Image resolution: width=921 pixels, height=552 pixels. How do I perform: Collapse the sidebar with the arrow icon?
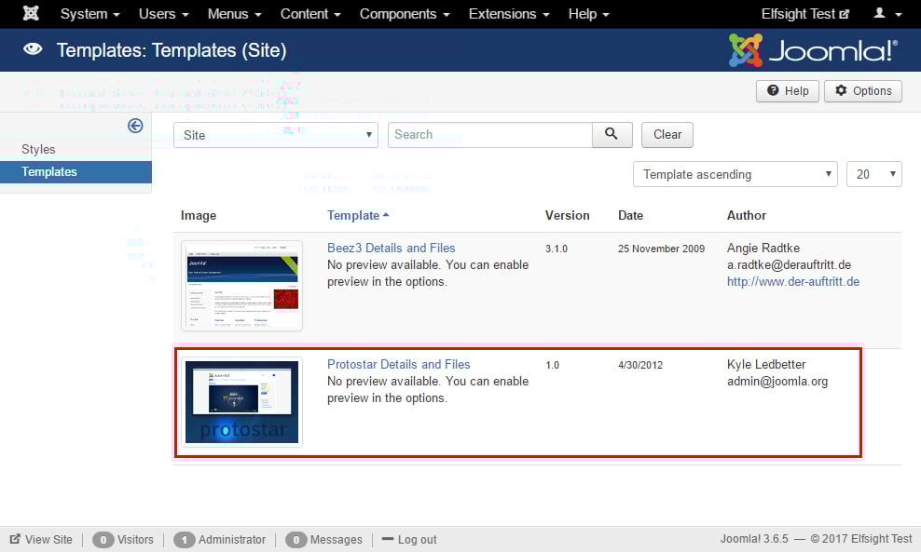coord(135,126)
